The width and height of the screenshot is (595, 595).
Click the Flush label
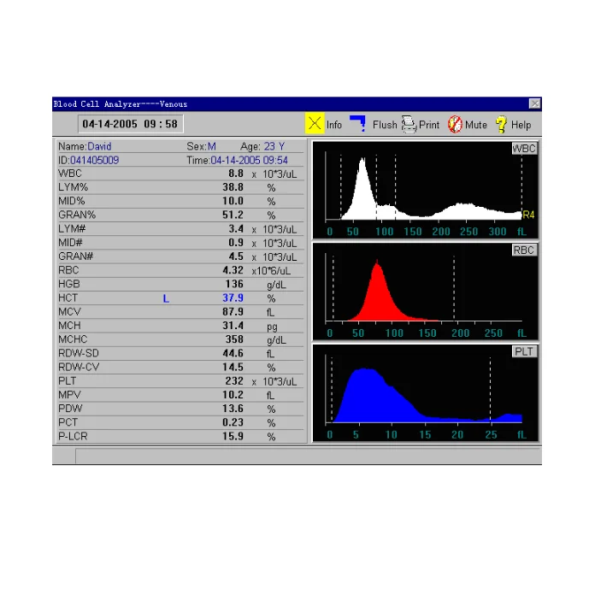(x=385, y=125)
